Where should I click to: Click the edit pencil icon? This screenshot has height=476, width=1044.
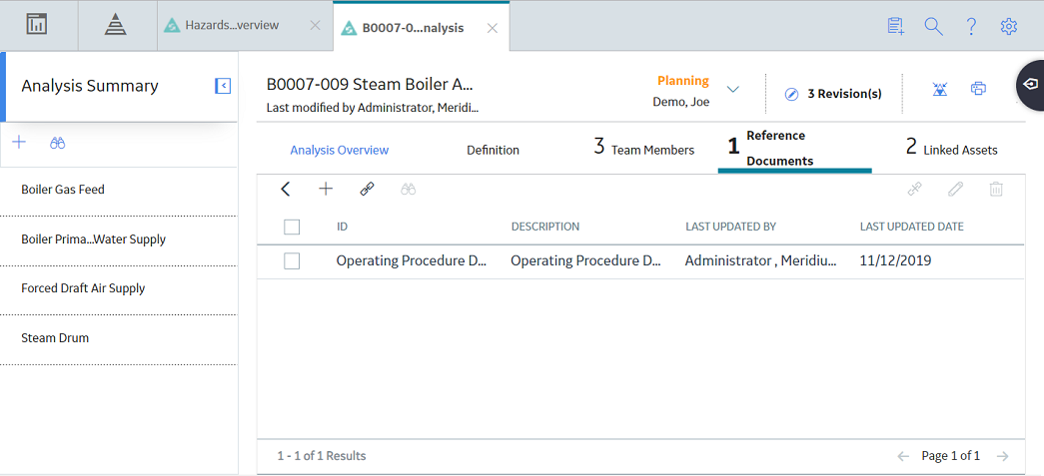point(955,190)
